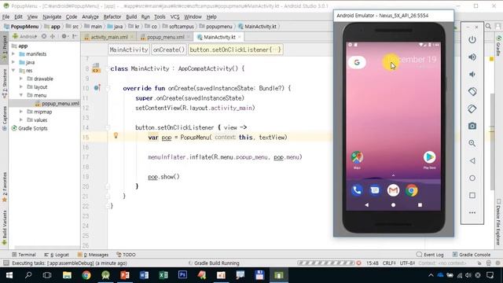Open the VCS menu
The width and height of the screenshot is (503, 283).
(x=174, y=17)
